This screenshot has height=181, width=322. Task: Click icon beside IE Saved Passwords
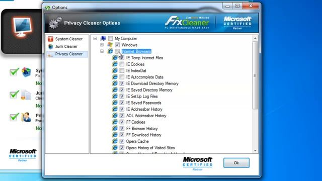(115, 103)
